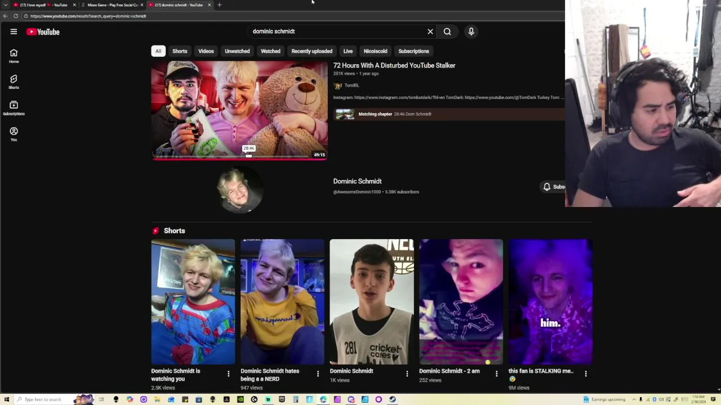Open the volume tray icon
This screenshot has height=405, width=721.
click(661, 399)
